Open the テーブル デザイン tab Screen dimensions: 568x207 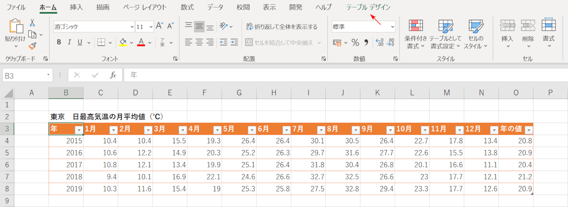coord(368,7)
